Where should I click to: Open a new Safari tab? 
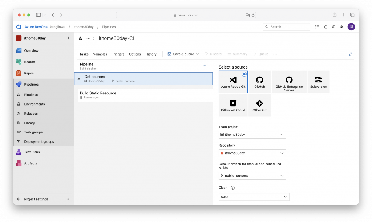(x=343, y=15)
